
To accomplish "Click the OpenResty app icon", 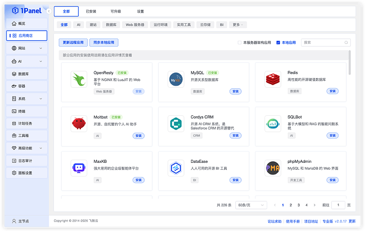I will coord(79,79).
